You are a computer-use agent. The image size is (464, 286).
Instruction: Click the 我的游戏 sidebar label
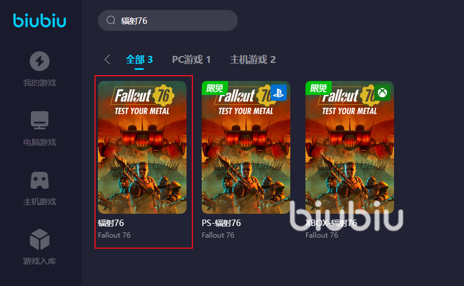(x=40, y=83)
